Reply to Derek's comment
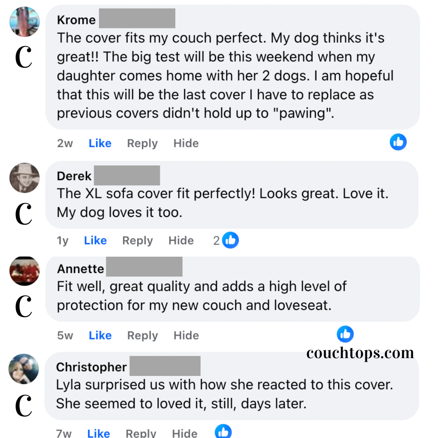 tap(137, 240)
